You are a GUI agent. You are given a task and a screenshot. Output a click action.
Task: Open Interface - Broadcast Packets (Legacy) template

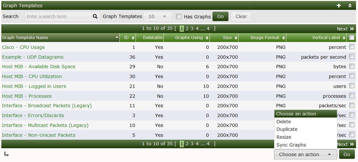(47, 106)
